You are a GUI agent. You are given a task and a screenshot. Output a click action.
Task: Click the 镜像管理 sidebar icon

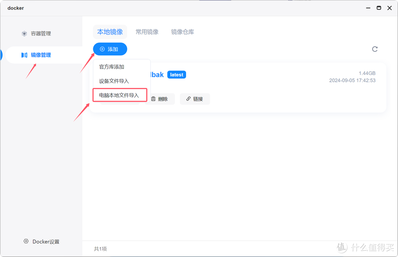pos(24,55)
